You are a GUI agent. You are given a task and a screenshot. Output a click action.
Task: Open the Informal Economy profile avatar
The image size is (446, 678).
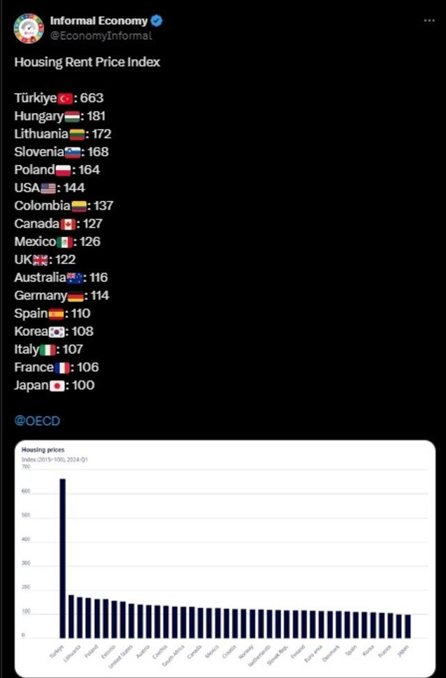pos(29,29)
